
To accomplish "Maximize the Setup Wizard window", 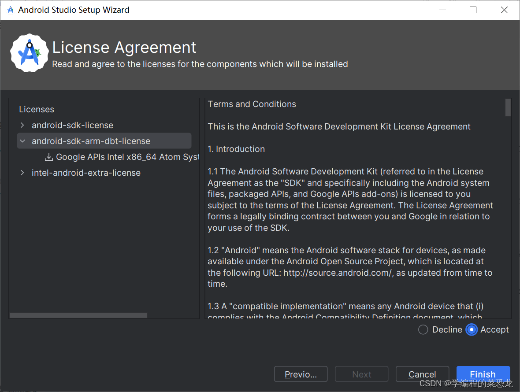I will 473,10.
